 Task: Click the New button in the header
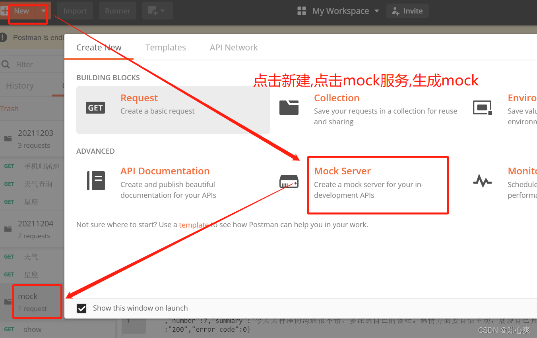(18, 11)
